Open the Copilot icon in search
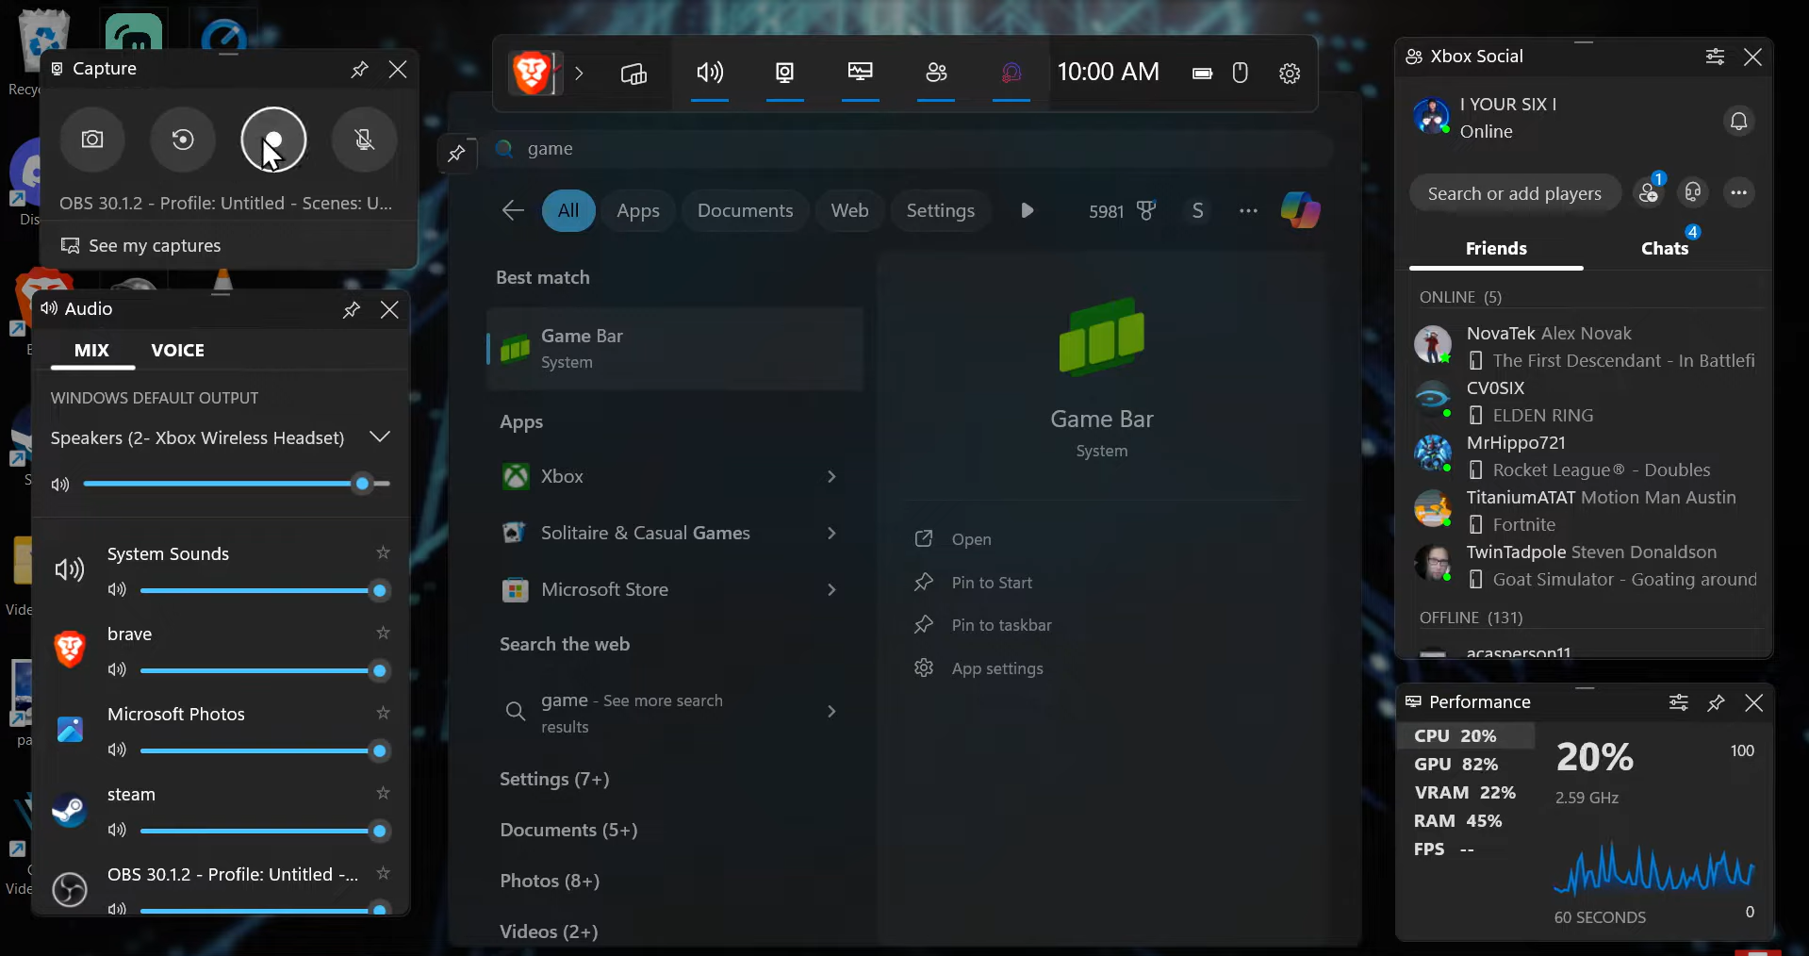 click(1300, 210)
